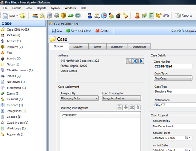Viewport: 196px width, 151px height.
Task: Click the add-folder new case toolbar icon
Action: [23, 16]
